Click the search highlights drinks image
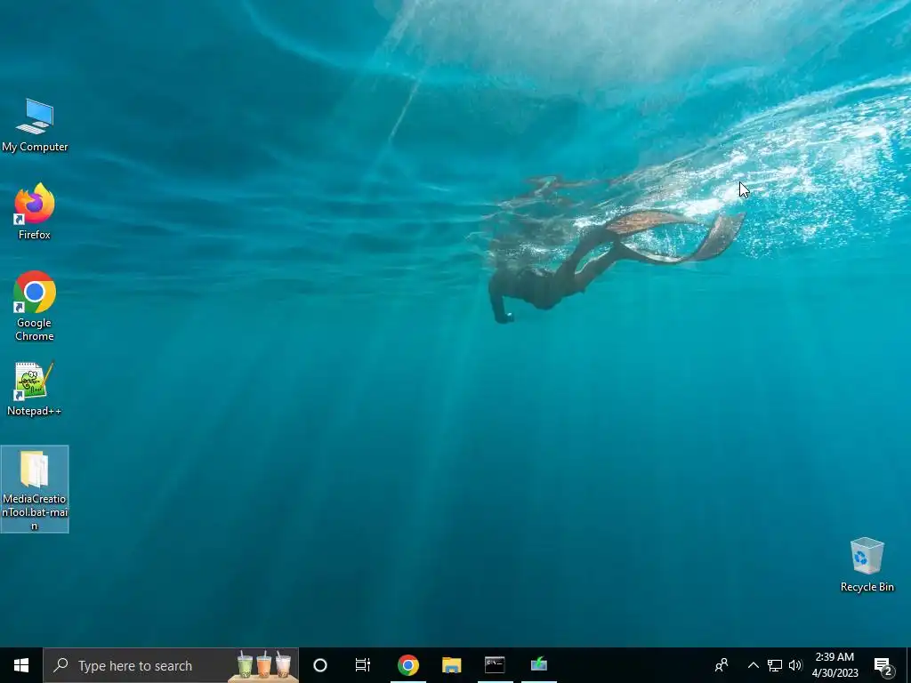911x683 pixels. 263,665
